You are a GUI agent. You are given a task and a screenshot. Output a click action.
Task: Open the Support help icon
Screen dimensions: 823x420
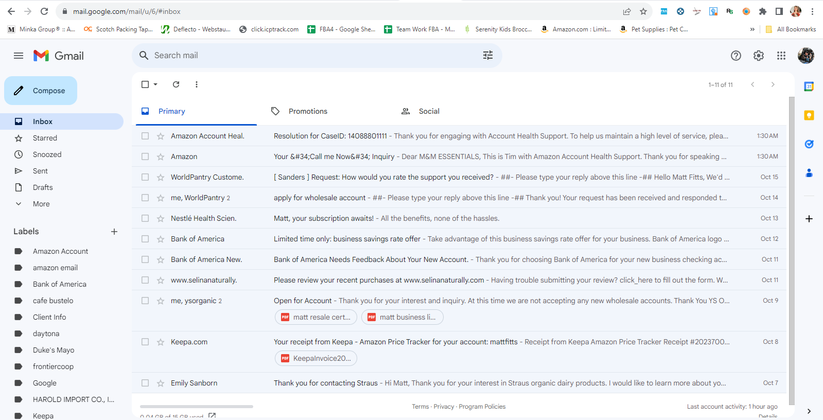pos(736,56)
